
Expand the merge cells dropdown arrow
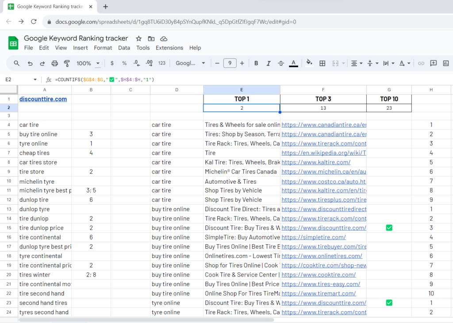[x=343, y=63]
